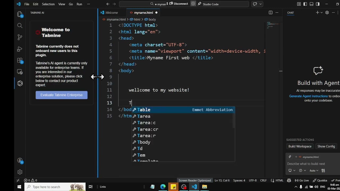Open the Auto model picker dropdown
The image size is (340, 191).
[314, 171]
